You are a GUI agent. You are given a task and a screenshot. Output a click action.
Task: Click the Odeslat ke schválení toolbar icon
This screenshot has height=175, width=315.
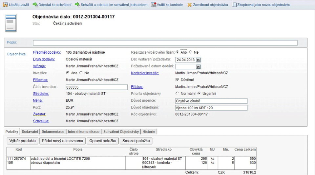tap(35, 5)
